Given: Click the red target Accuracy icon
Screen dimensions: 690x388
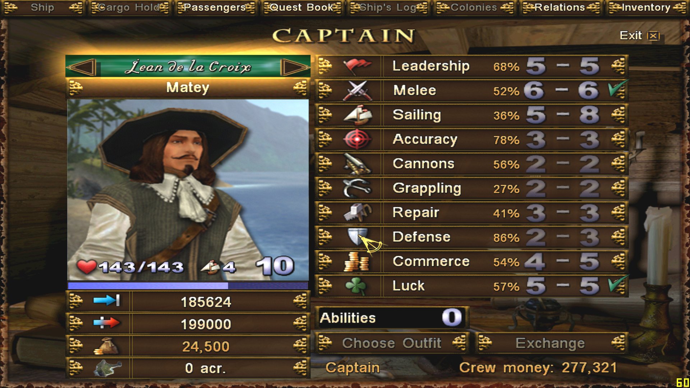Looking at the screenshot, I should [x=357, y=139].
